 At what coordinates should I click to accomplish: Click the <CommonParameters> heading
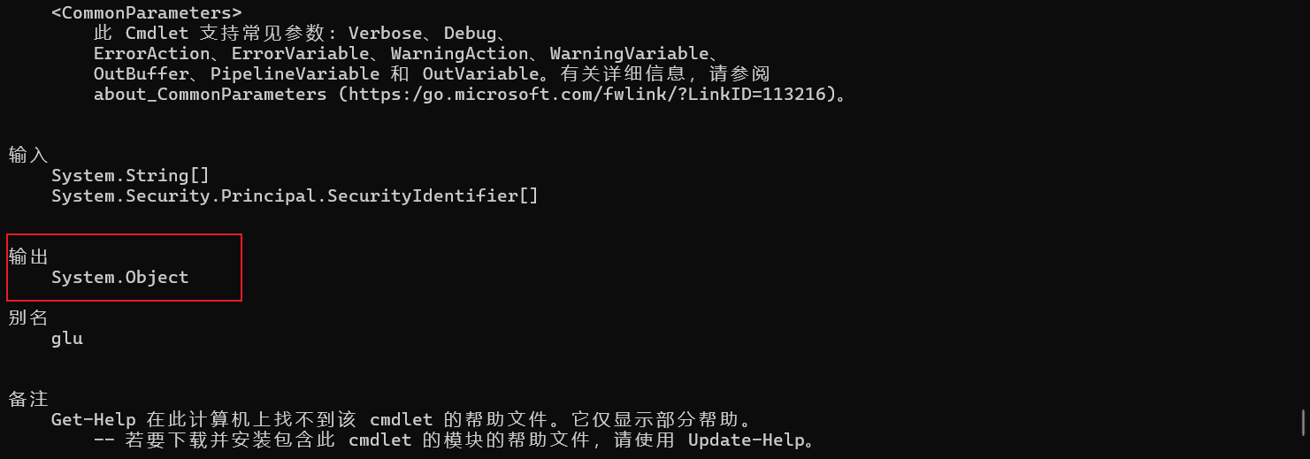[x=146, y=13]
